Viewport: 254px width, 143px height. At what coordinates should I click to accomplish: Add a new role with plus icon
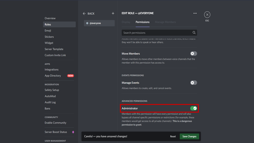pos(113,14)
